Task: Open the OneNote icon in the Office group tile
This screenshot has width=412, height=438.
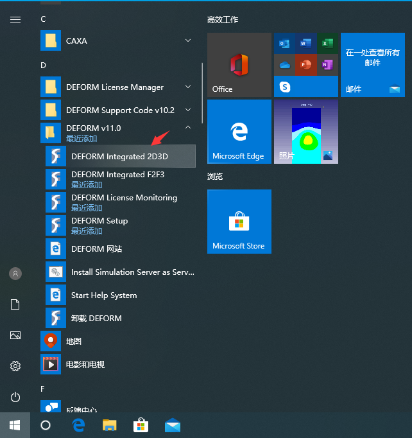Action: [x=327, y=65]
